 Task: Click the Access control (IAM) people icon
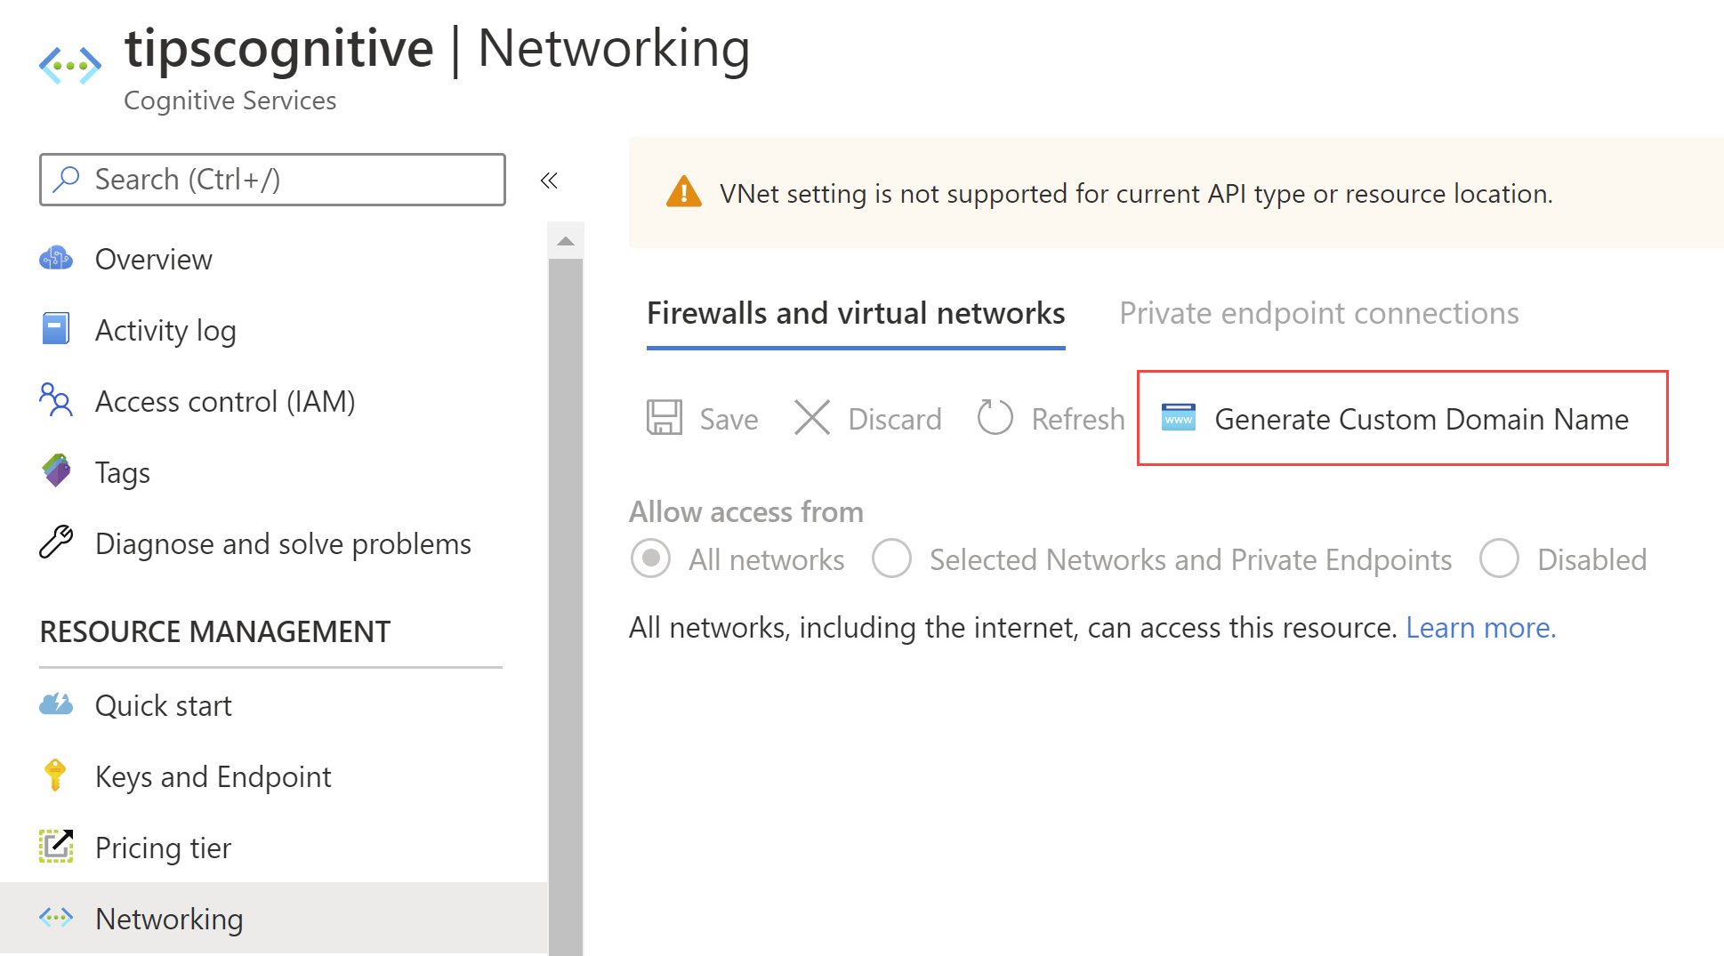coord(56,400)
